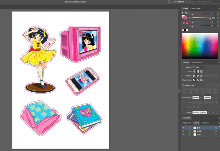
Task: Switch to the Properties tab
Action: (186, 123)
